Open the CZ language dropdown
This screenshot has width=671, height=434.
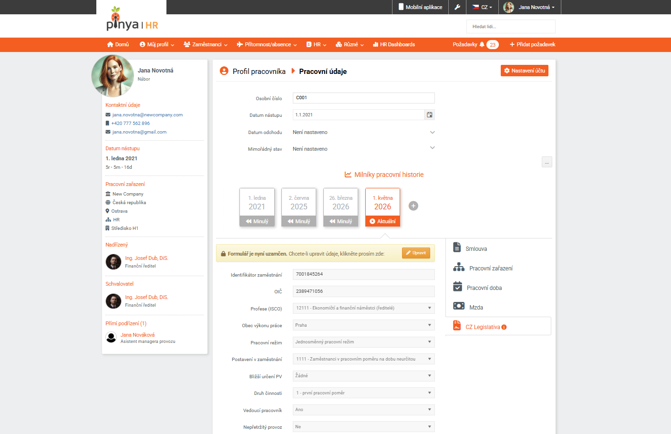pyautogui.click(x=482, y=7)
